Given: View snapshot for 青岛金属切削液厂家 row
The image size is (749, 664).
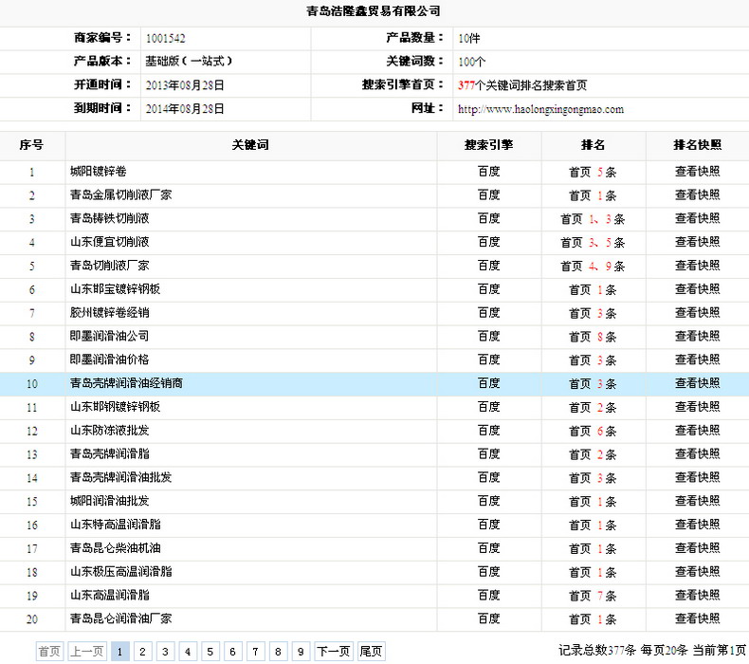Looking at the screenshot, I should click(697, 195).
